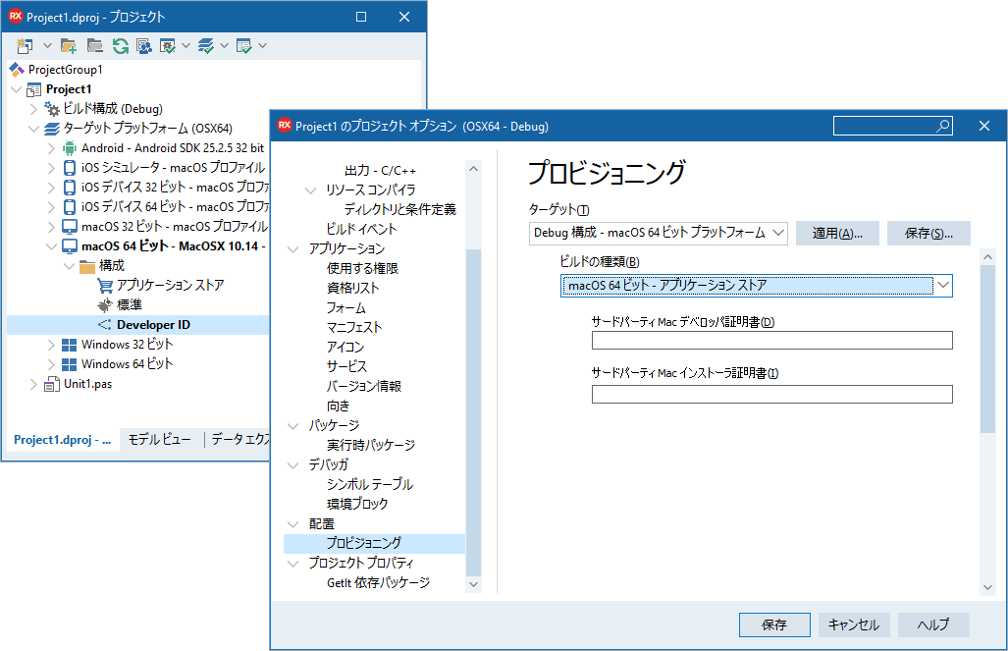Collapse the デバッガ options category

click(293, 465)
